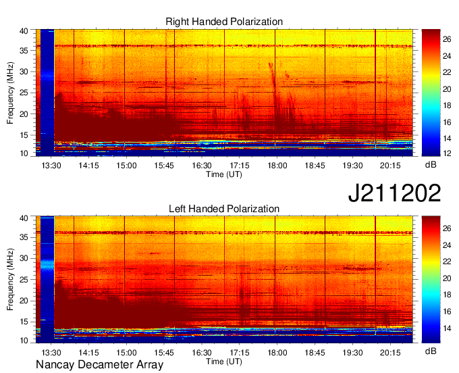Screen dimensions: 459x373
Task: Click 20 MHz tick of Left Handed plot
Action: (24, 301)
